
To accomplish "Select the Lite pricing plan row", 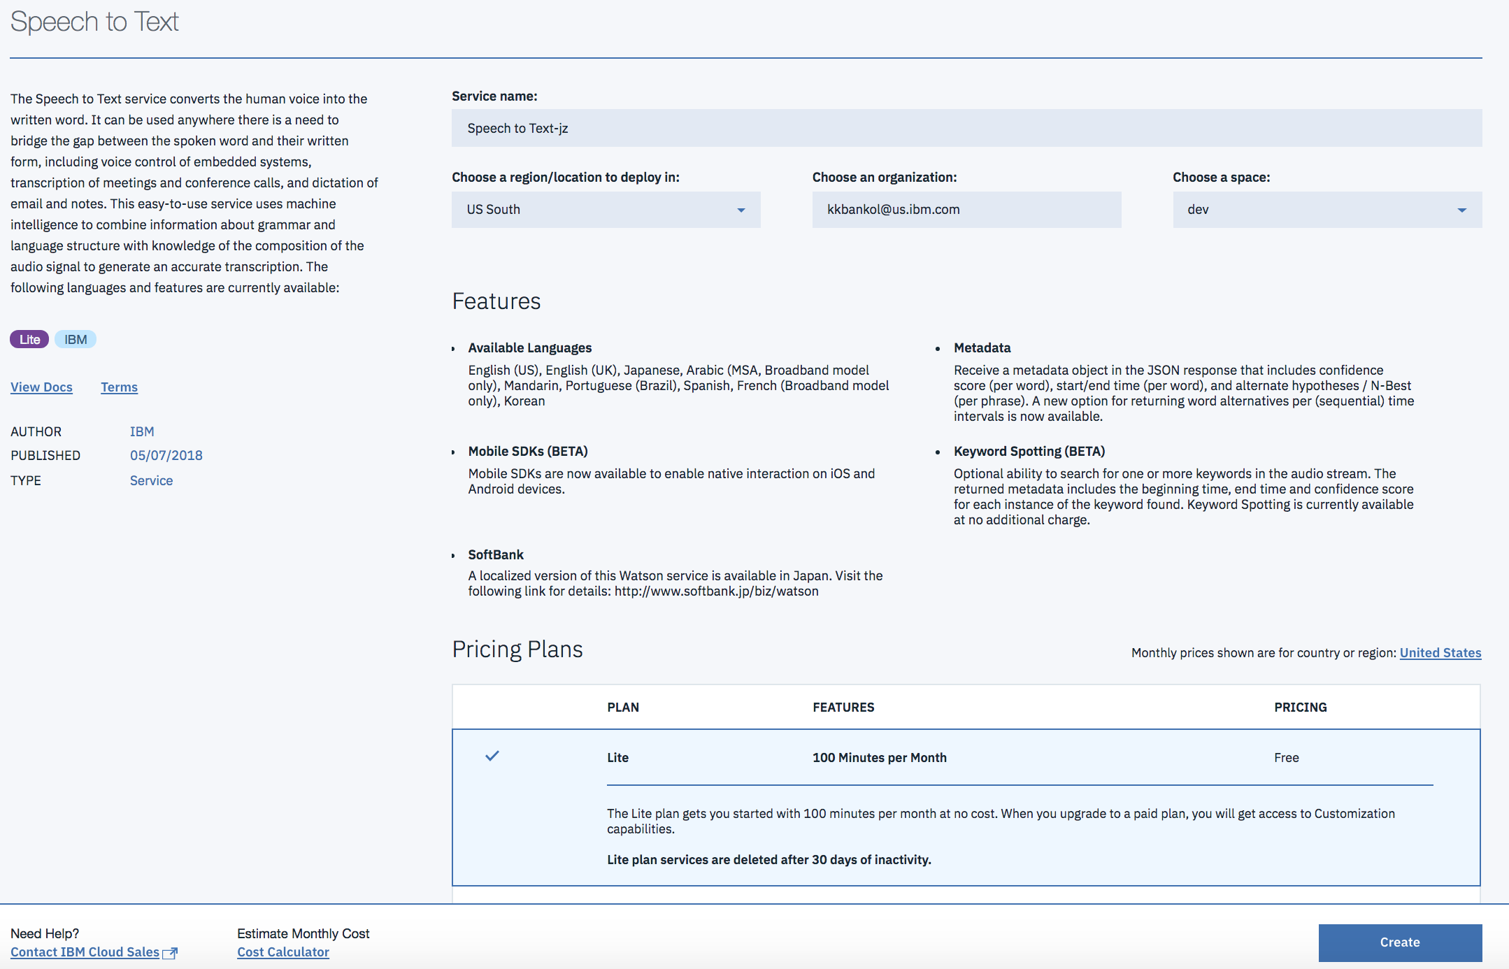I will click(965, 758).
